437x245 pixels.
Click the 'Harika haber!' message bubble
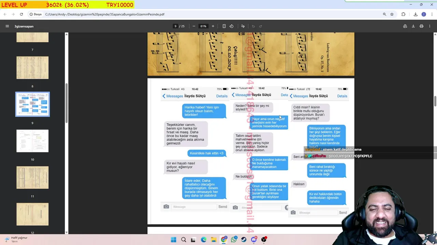(204, 111)
